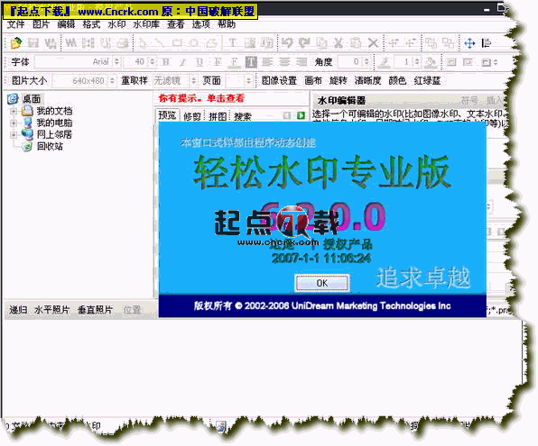538x446 pixels.
Task: Expand the 我的电脑 tree node
Action: (14, 123)
